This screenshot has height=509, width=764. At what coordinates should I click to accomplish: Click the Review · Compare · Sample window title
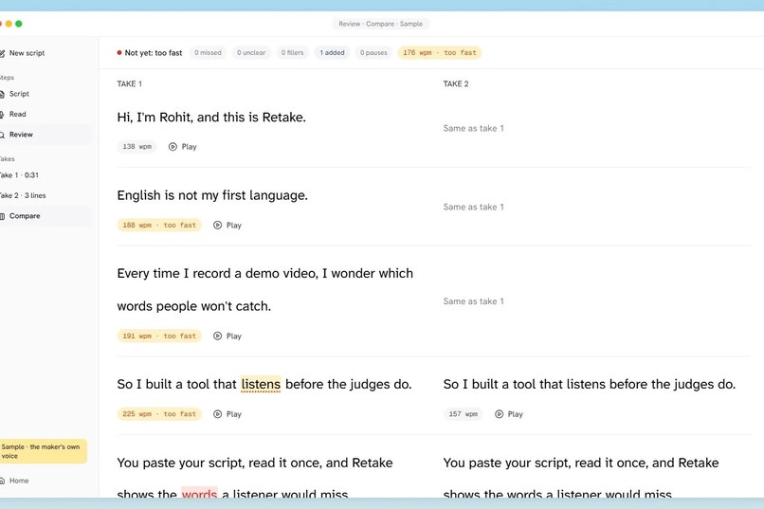(x=381, y=24)
